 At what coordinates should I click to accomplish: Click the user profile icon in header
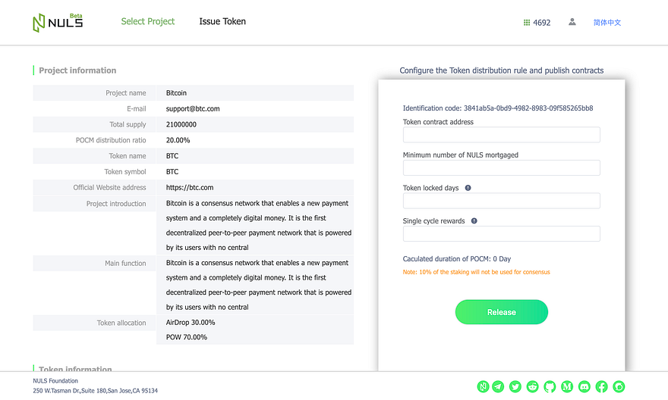tap(572, 22)
